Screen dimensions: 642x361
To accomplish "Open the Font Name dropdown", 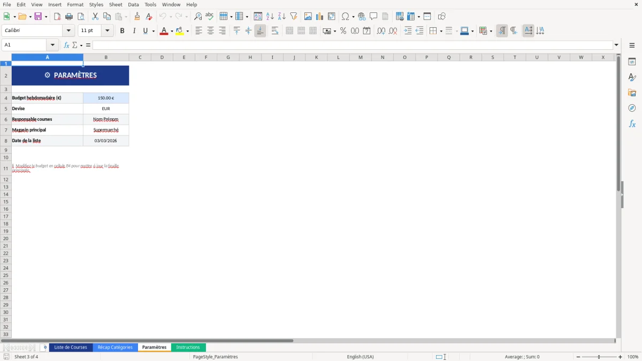I will [68, 30].
